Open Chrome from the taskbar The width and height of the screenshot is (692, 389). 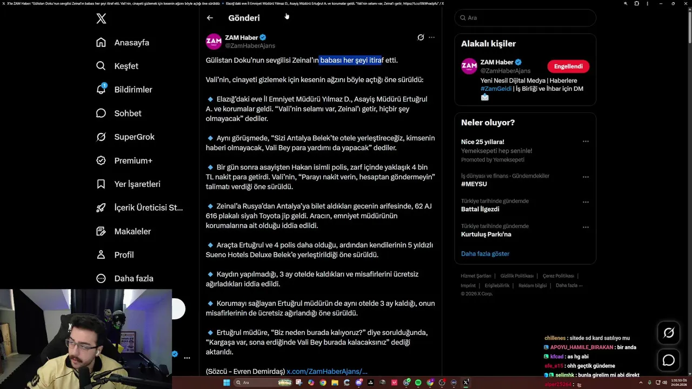pyautogui.click(x=323, y=383)
